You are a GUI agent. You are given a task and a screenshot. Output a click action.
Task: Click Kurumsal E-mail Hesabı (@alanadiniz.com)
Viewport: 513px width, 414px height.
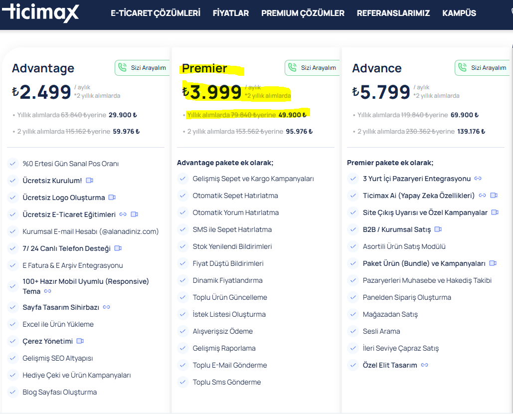point(91,232)
